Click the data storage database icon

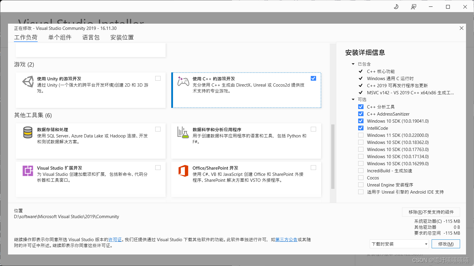28,132
